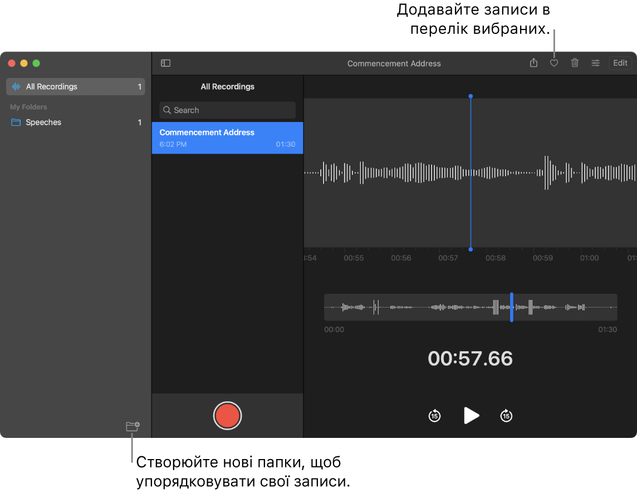Skip back 15 seconds
The height and width of the screenshot is (493, 637).
click(x=434, y=416)
